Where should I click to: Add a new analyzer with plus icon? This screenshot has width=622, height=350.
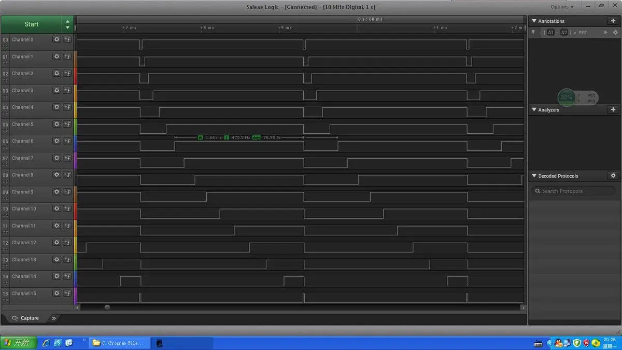coord(613,109)
